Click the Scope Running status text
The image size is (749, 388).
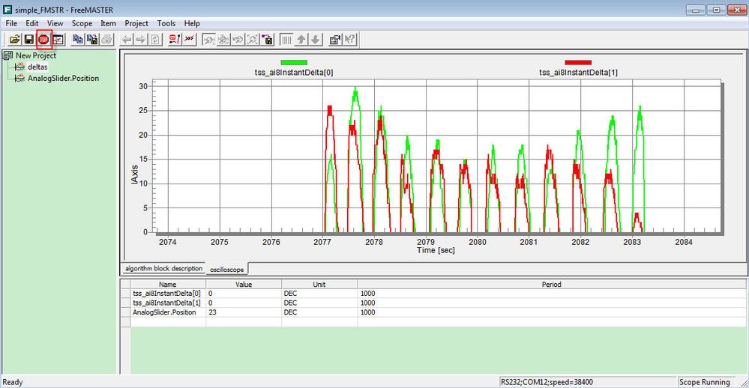coord(705,382)
